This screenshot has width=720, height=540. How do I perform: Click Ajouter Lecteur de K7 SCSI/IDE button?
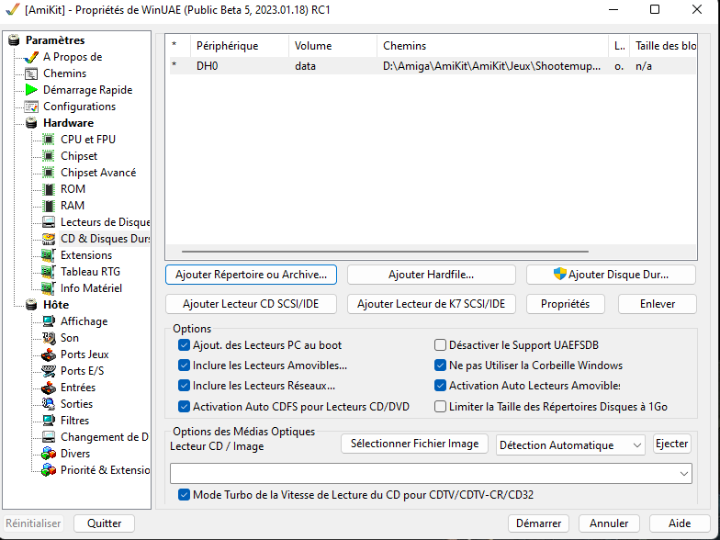point(432,304)
